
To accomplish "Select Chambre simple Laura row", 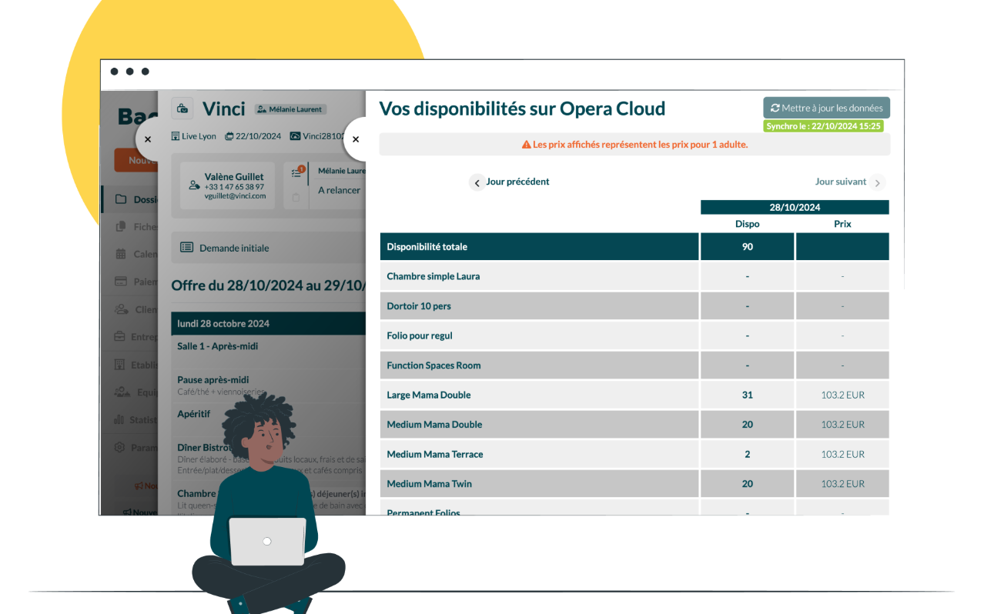I will click(x=634, y=276).
